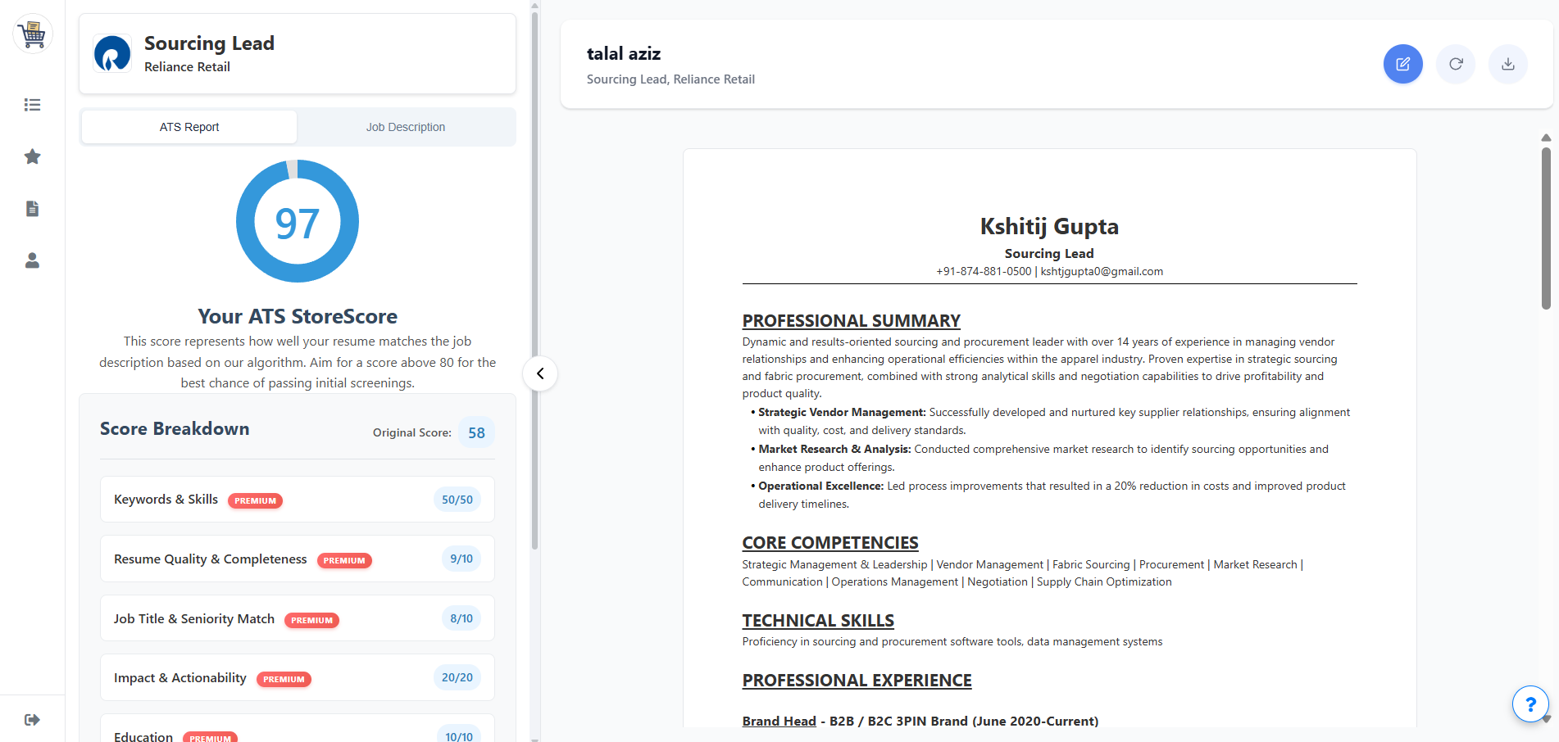Click the Brand Head job title
The height and width of the screenshot is (742, 1559).
point(779,721)
